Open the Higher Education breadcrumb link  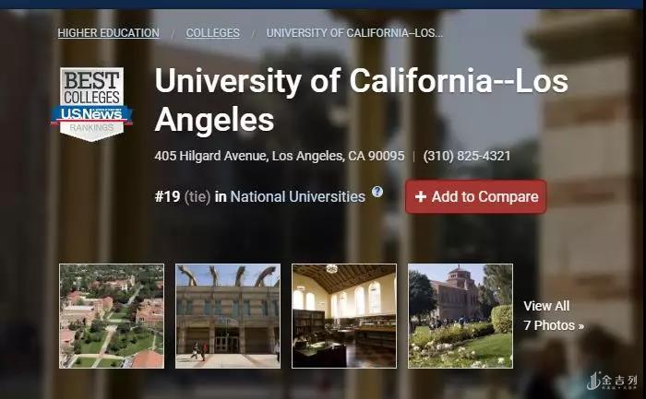point(108,33)
